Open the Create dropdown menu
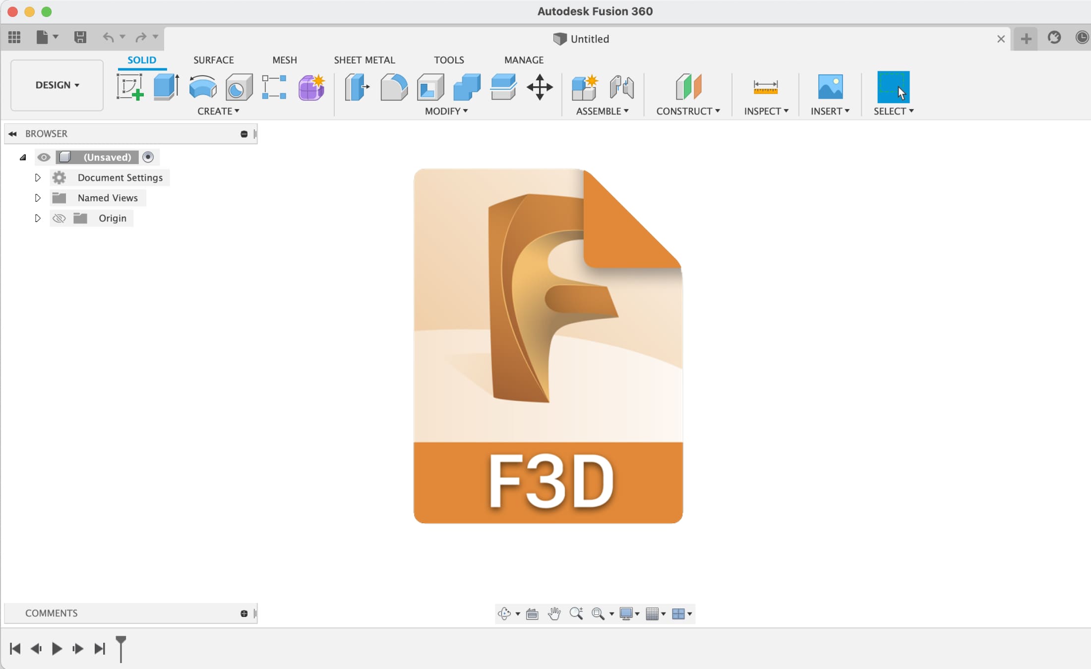The height and width of the screenshot is (669, 1091). (218, 111)
